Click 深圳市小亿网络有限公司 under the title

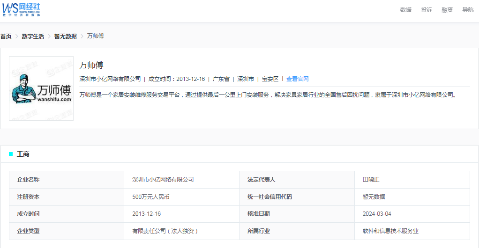[x=110, y=79]
